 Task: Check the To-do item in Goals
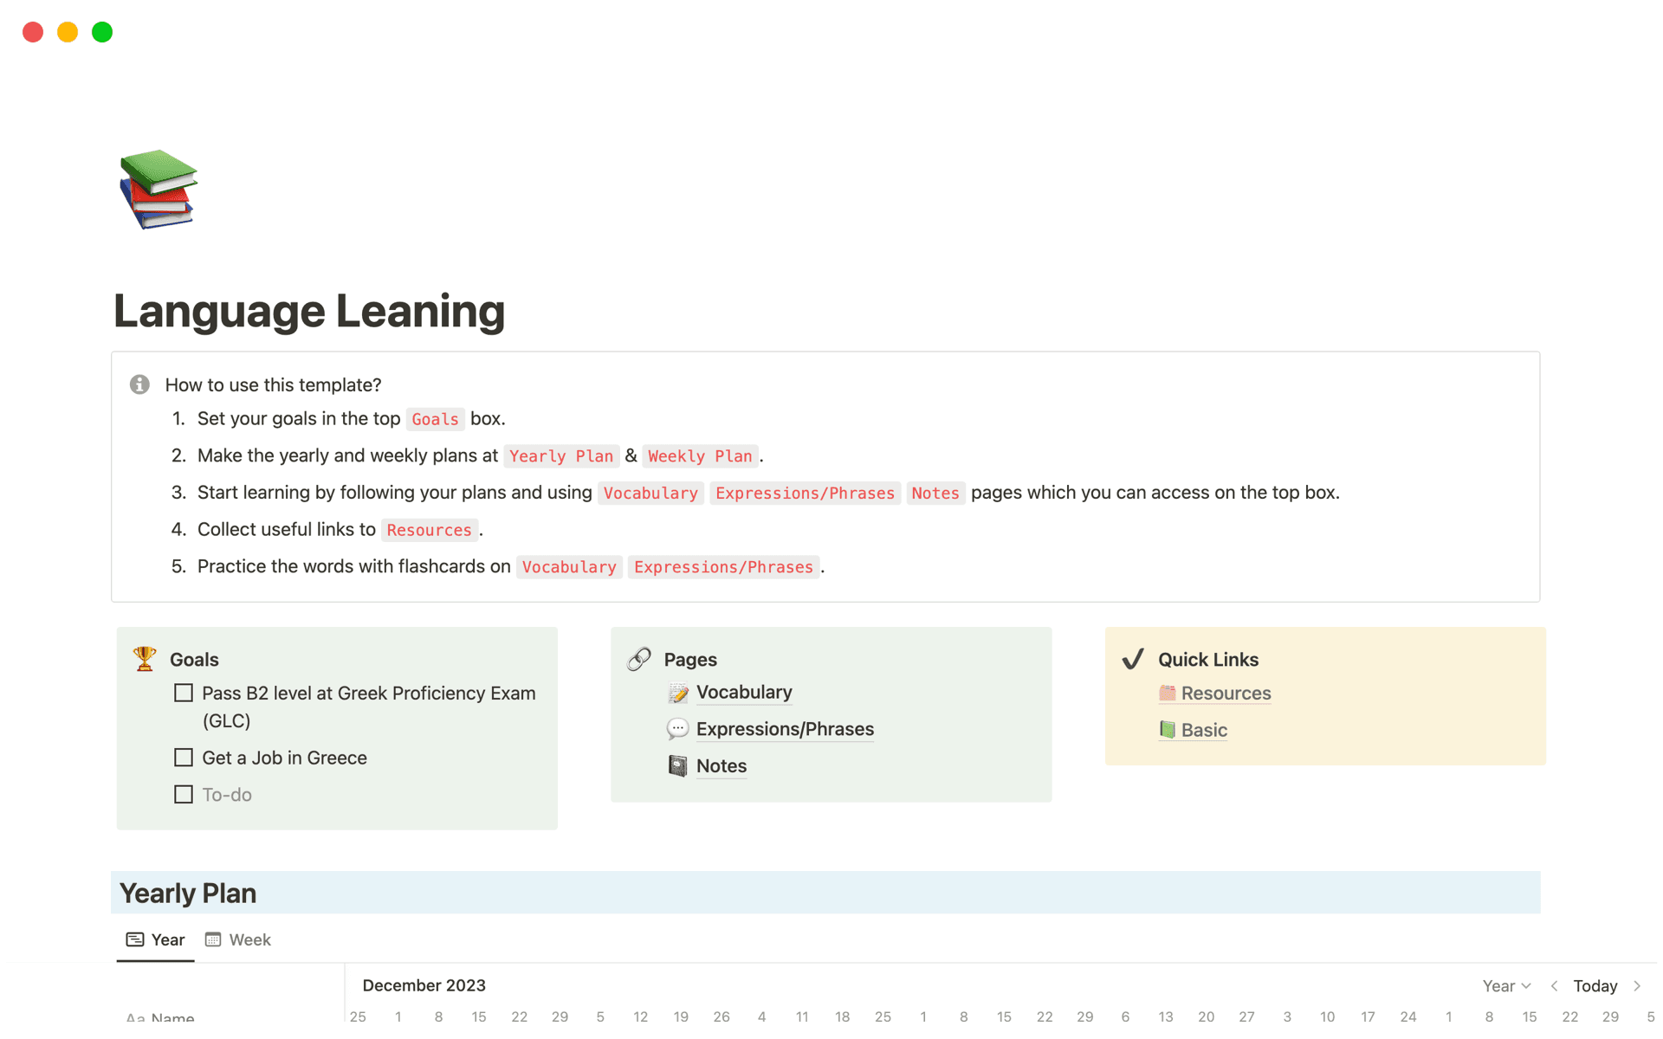(x=183, y=794)
